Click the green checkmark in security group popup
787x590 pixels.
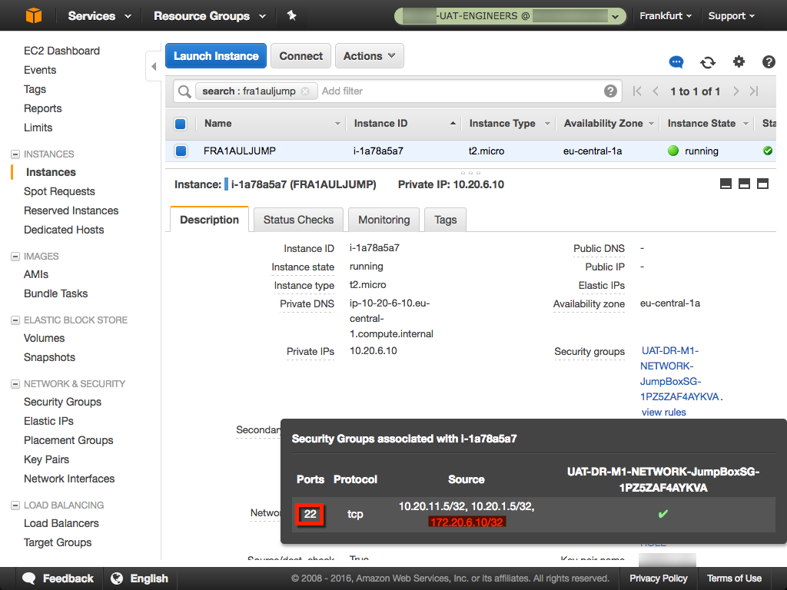coord(662,514)
